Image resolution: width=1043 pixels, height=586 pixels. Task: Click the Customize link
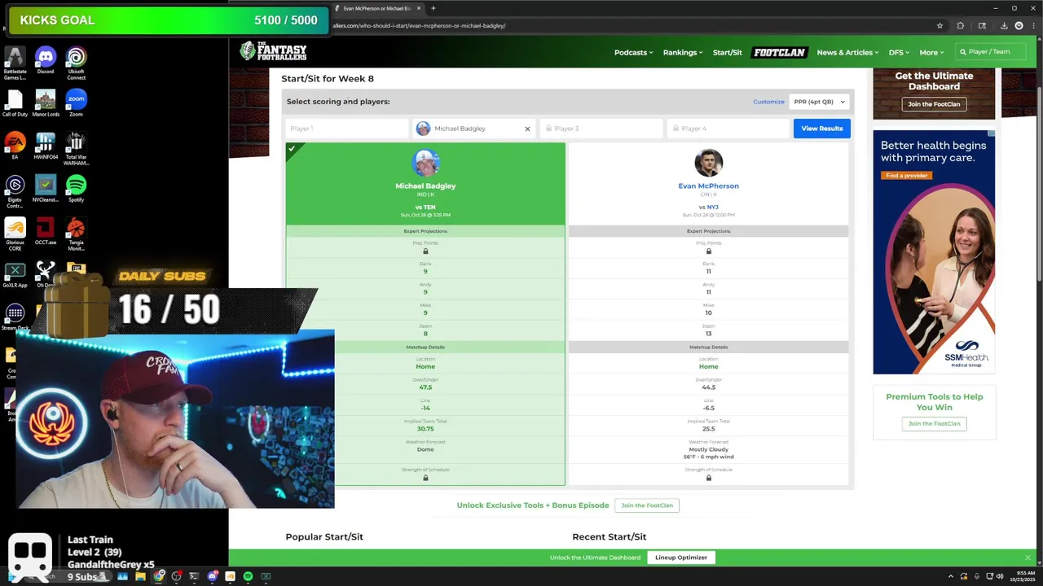pyautogui.click(x=768, y=102)
